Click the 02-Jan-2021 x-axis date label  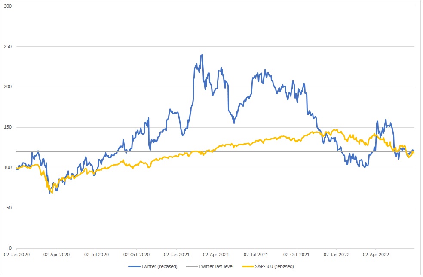177,255
